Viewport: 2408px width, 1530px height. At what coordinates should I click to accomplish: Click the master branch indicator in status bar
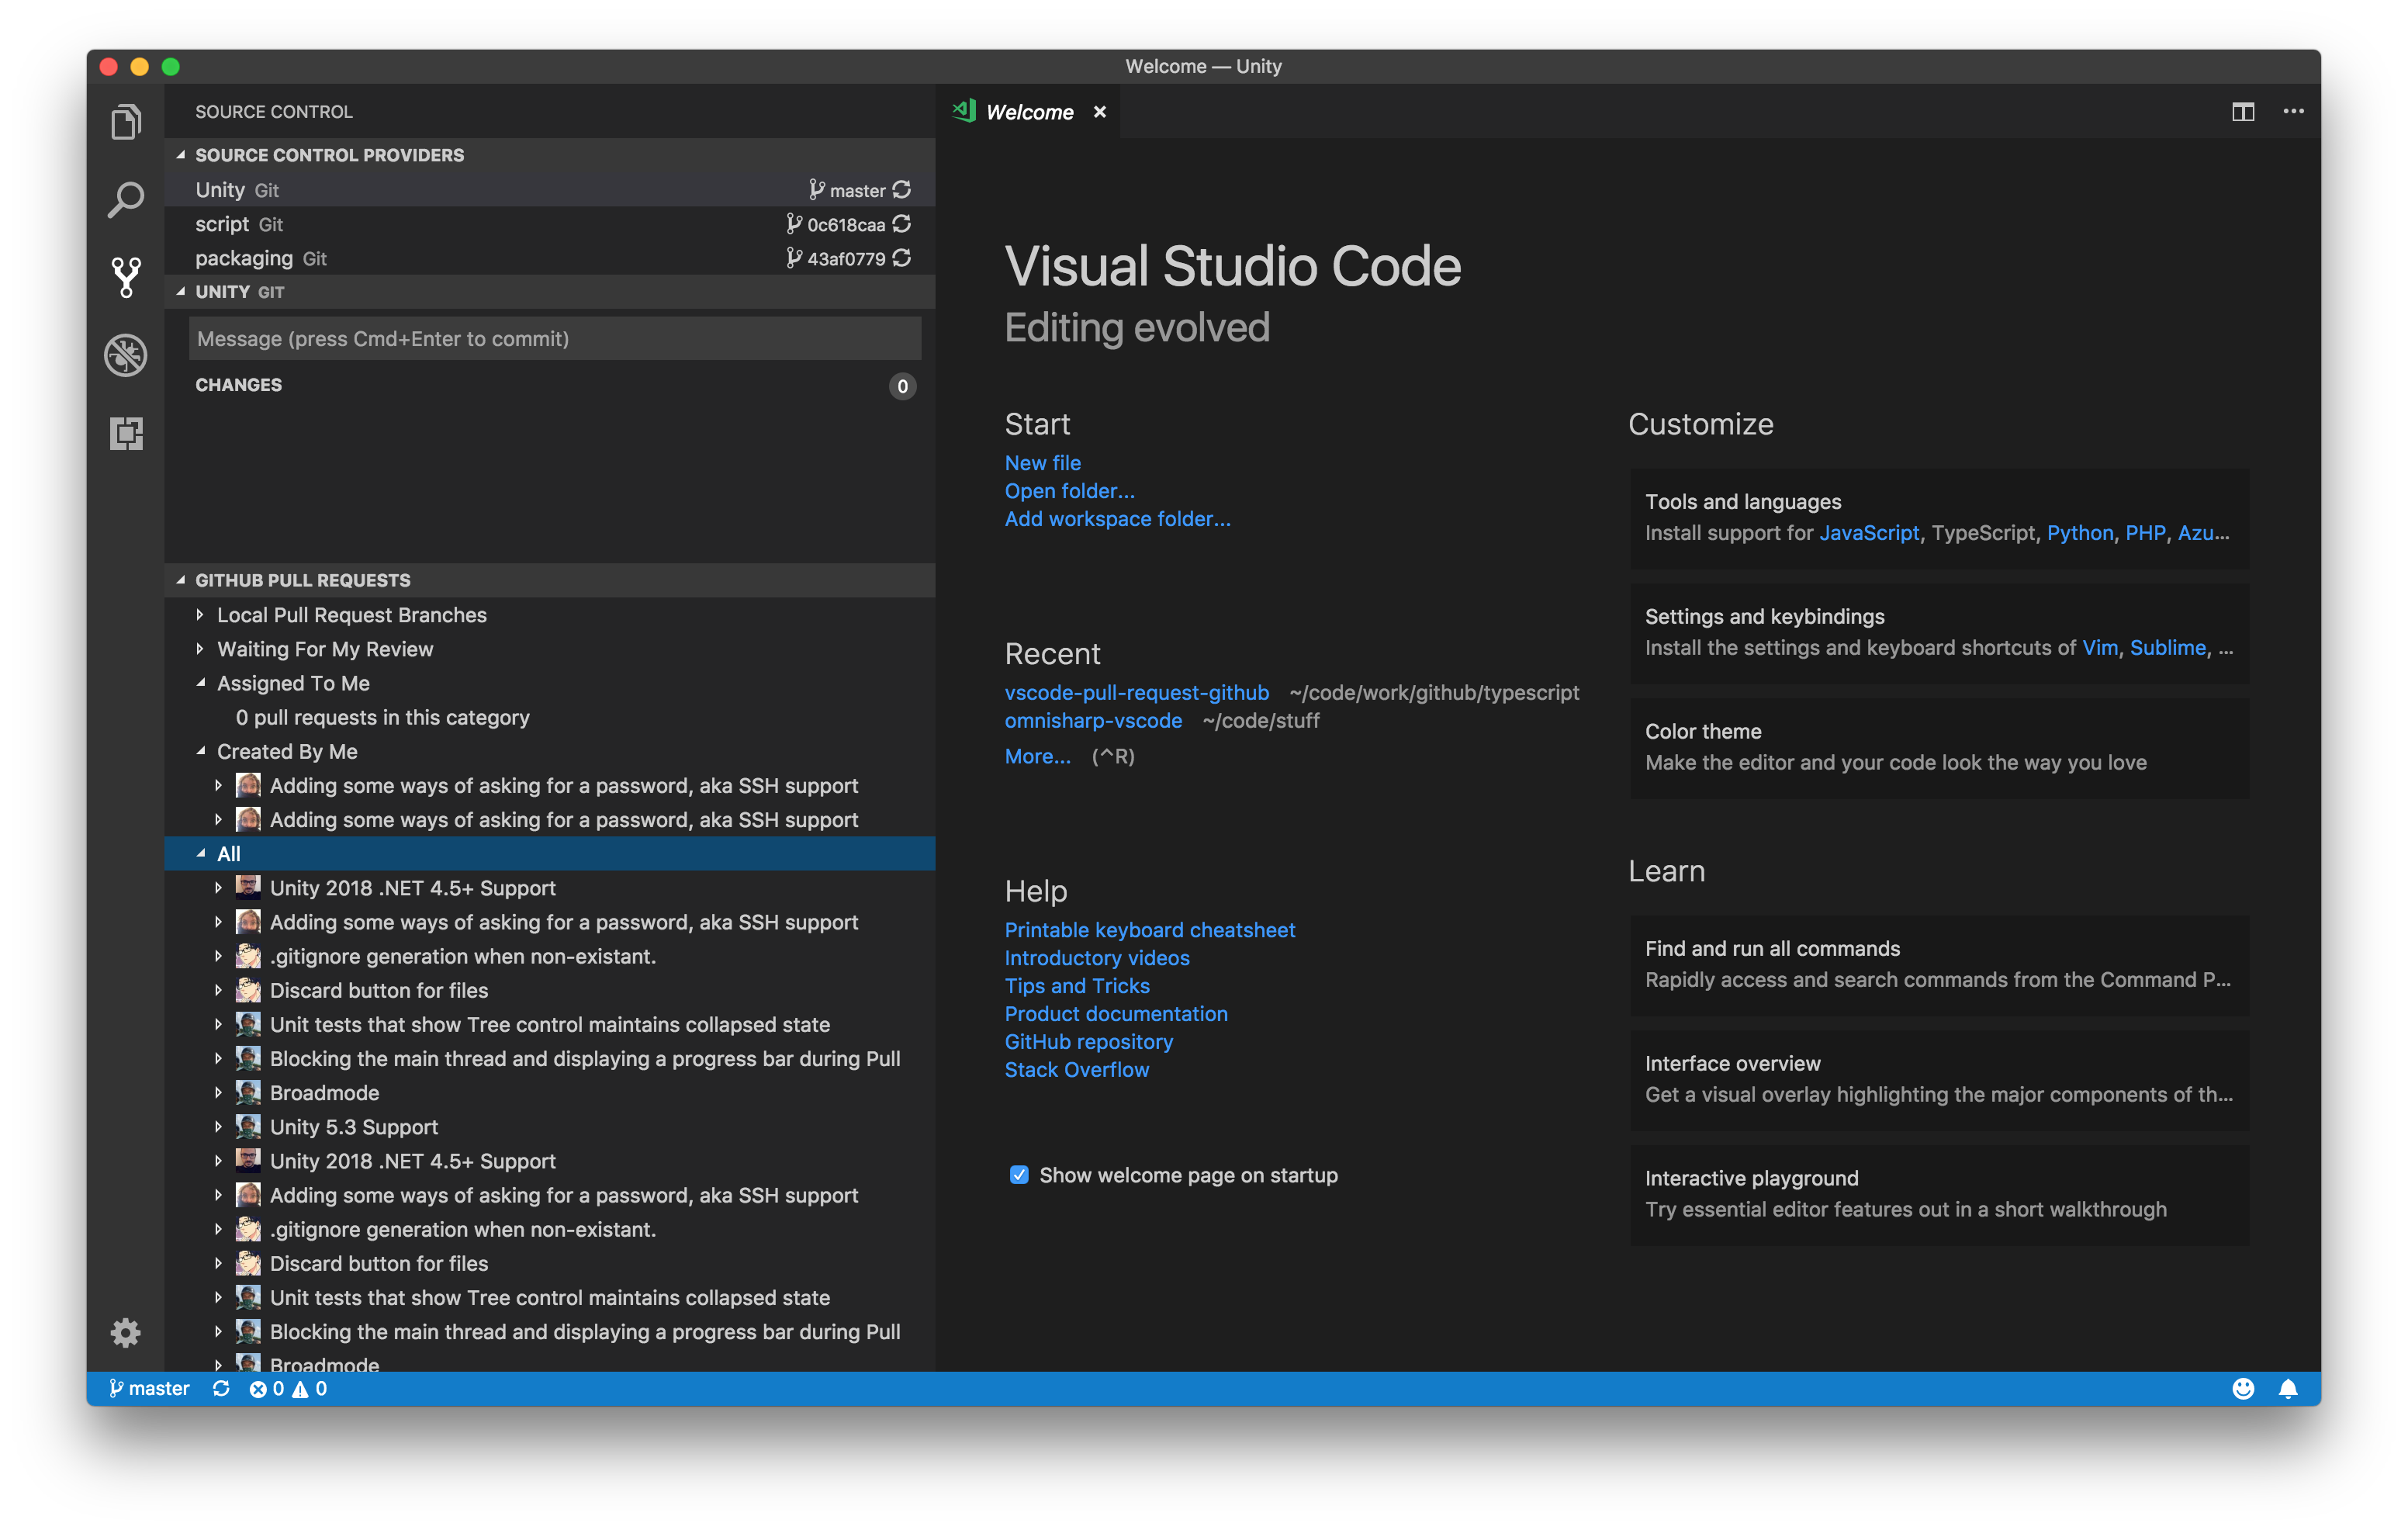click(148, 1388)
